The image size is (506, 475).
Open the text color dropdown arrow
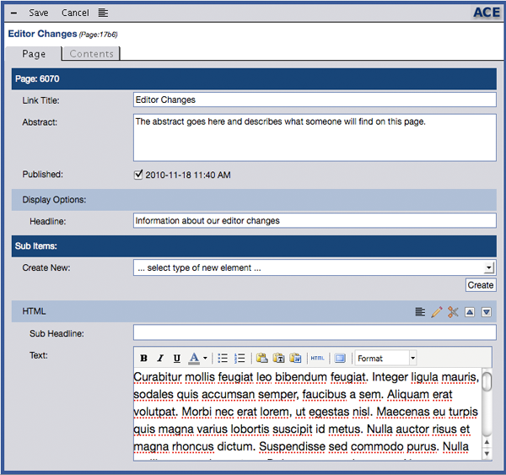click(x=205, y=359)
